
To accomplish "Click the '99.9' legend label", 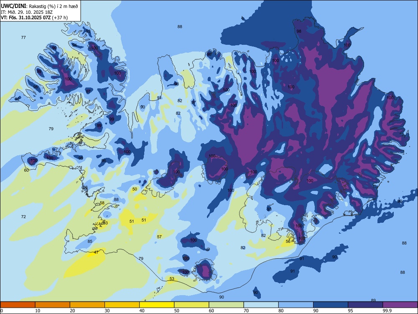I will point(387,311).
